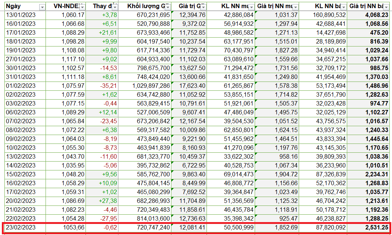Select foreign sell volume 14,427,698
Viewport: 392px width, 235px height.
[x=323, y=33]
